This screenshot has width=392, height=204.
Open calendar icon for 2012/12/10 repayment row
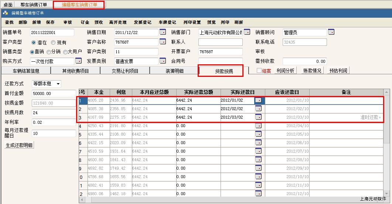(x=258, y=194)
